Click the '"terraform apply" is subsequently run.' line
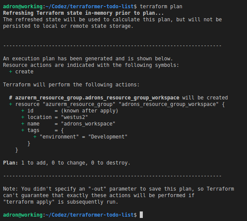247x221 pixels. click(61, 202)
